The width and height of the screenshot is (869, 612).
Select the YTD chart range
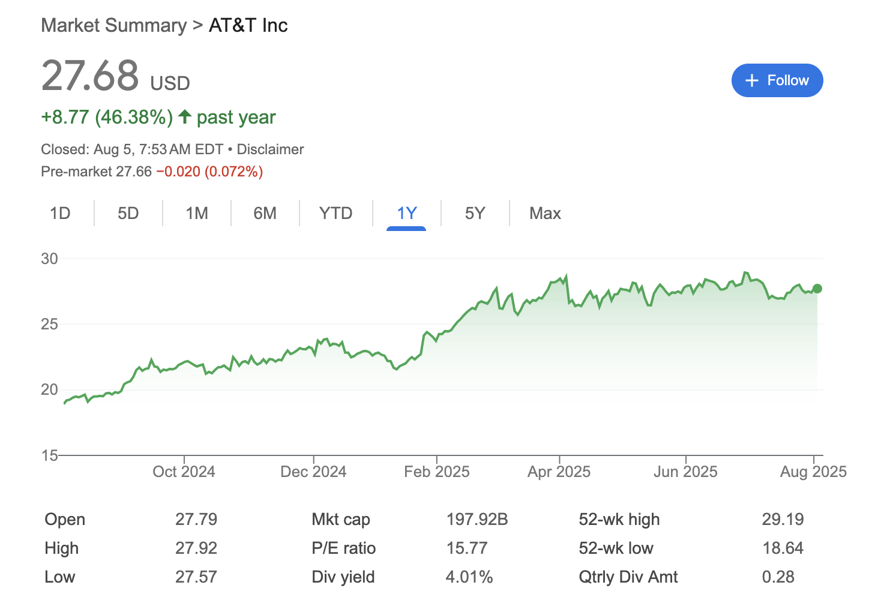click(335, 214)
